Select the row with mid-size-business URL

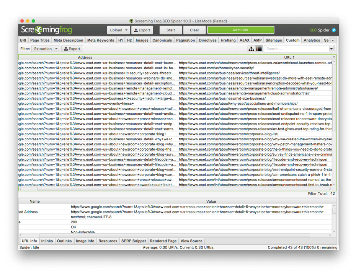(175, 98)
